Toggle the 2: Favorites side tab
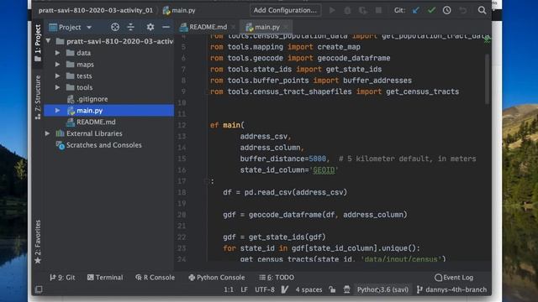 (x=38, y=242)
